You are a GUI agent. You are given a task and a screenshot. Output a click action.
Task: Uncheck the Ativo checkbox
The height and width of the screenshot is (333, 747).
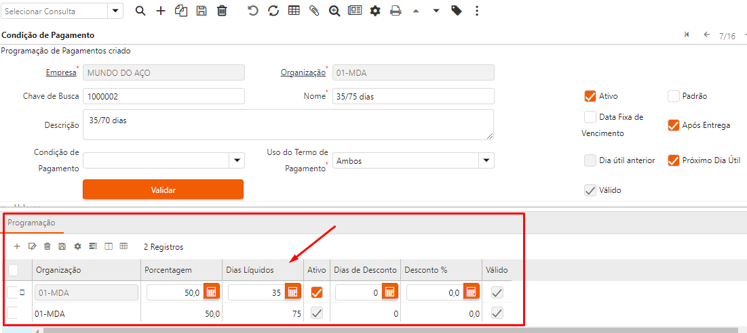590,96
